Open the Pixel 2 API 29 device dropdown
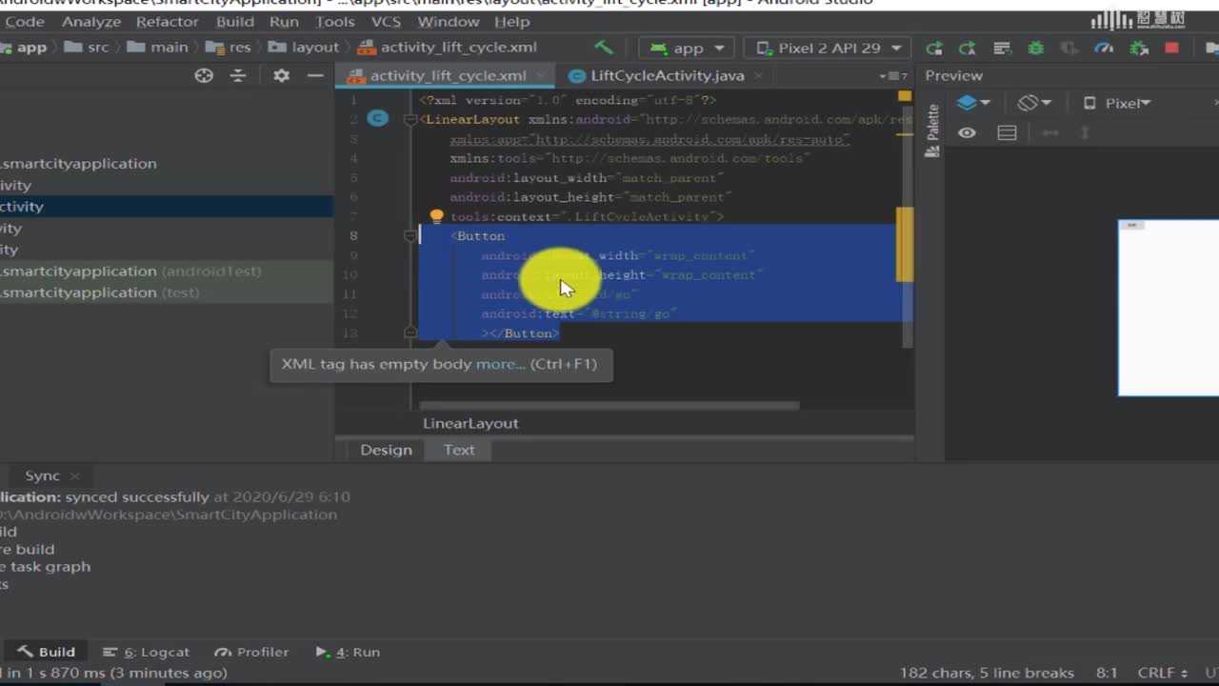The width and height of the screenshot is (1219, 686). [x=827, y=48]
